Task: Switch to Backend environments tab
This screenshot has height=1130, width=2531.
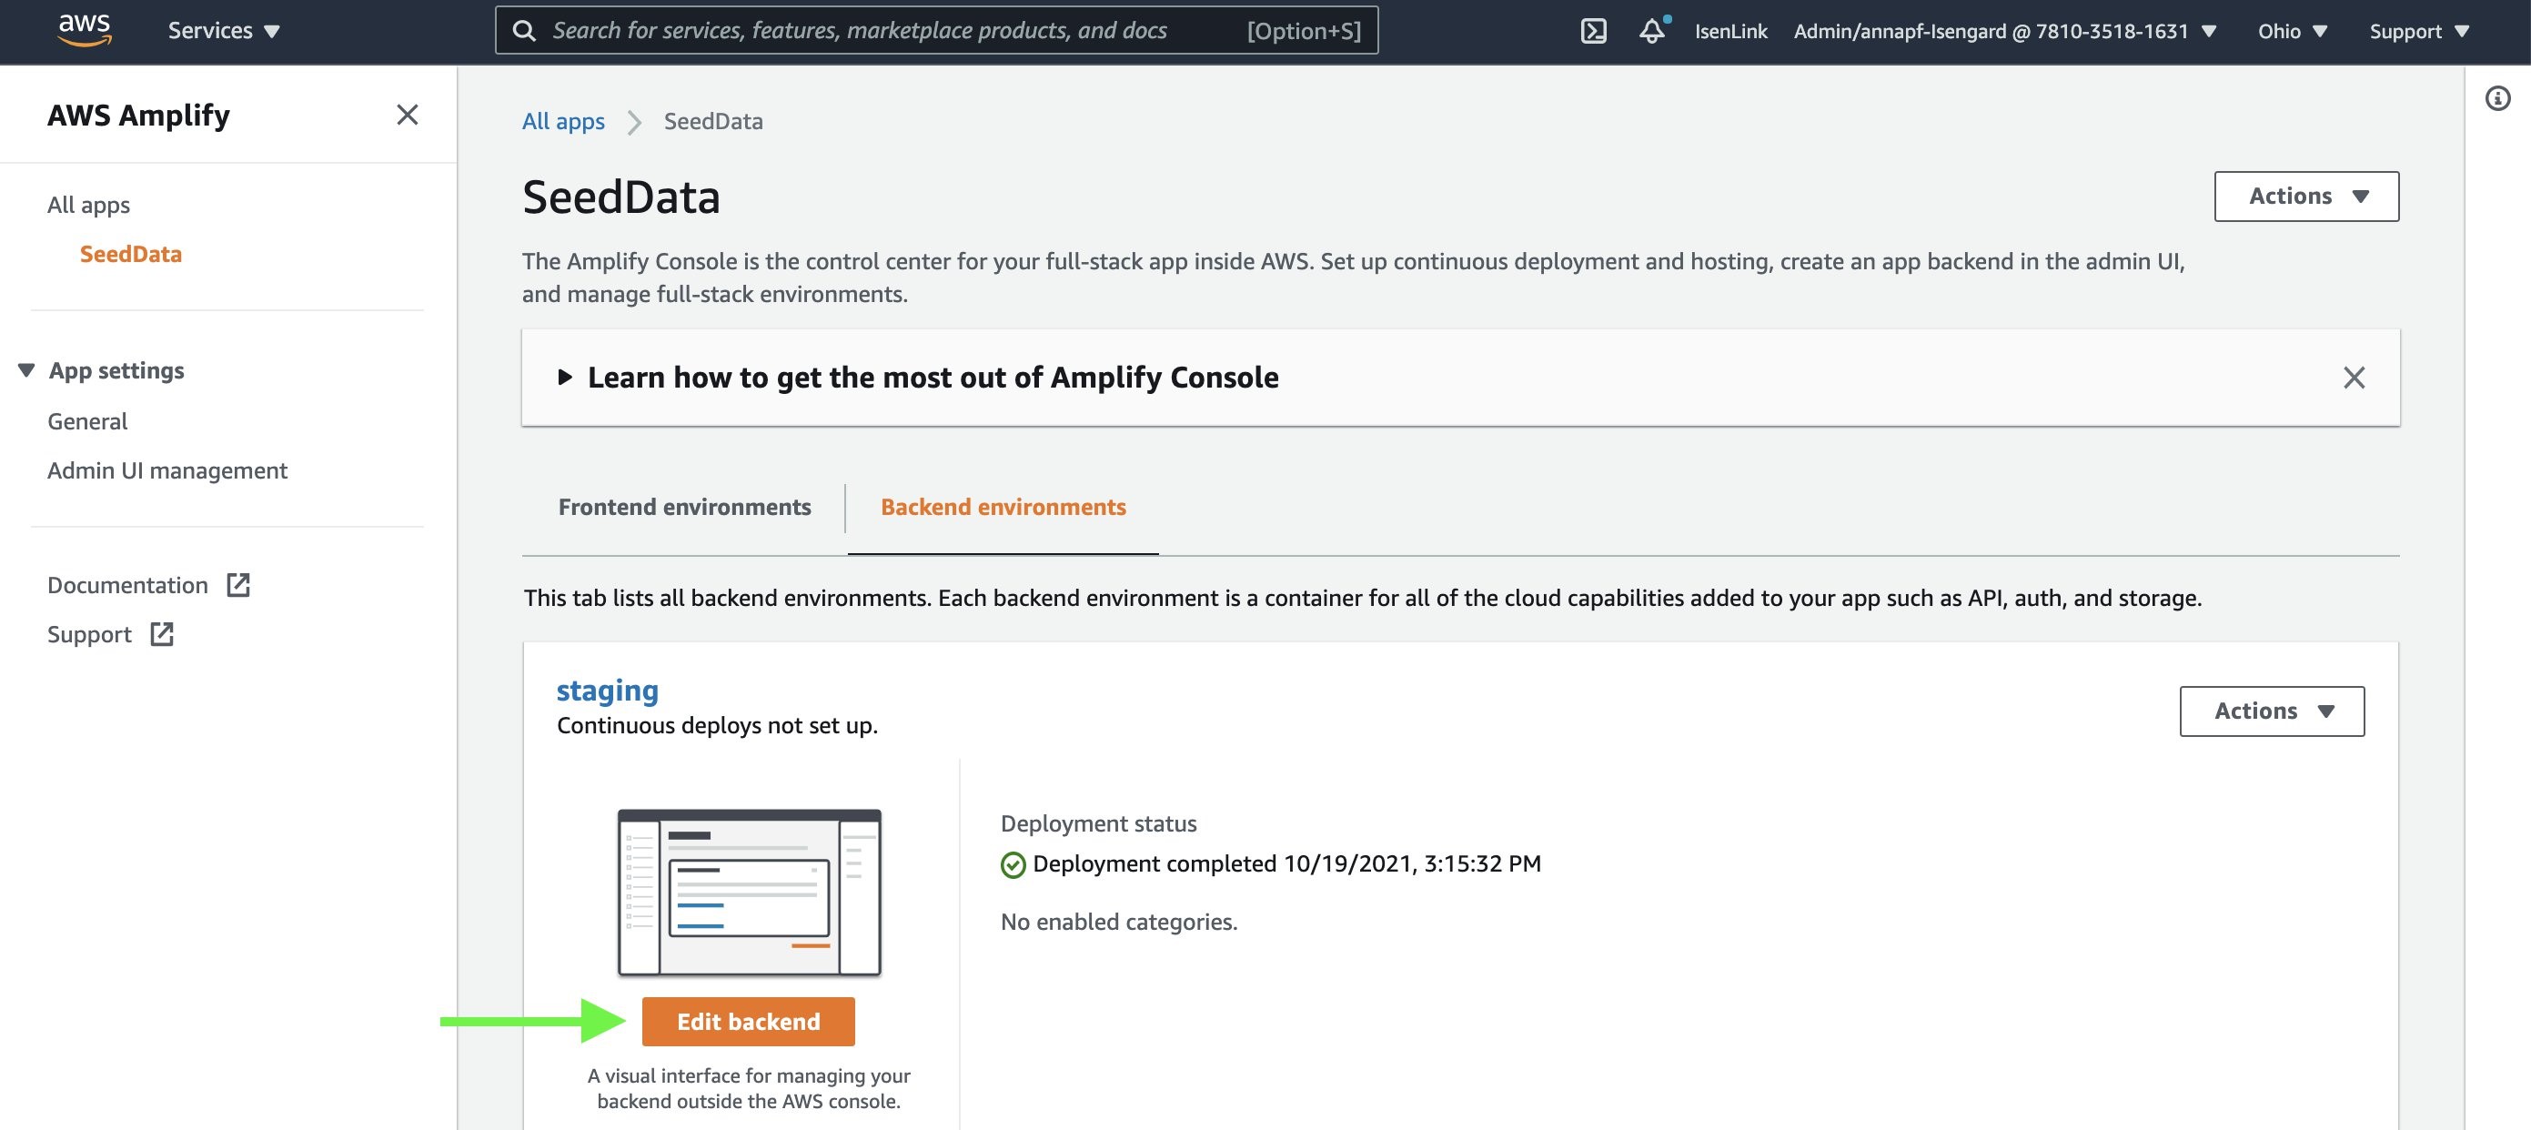Action: [1003, 507]
